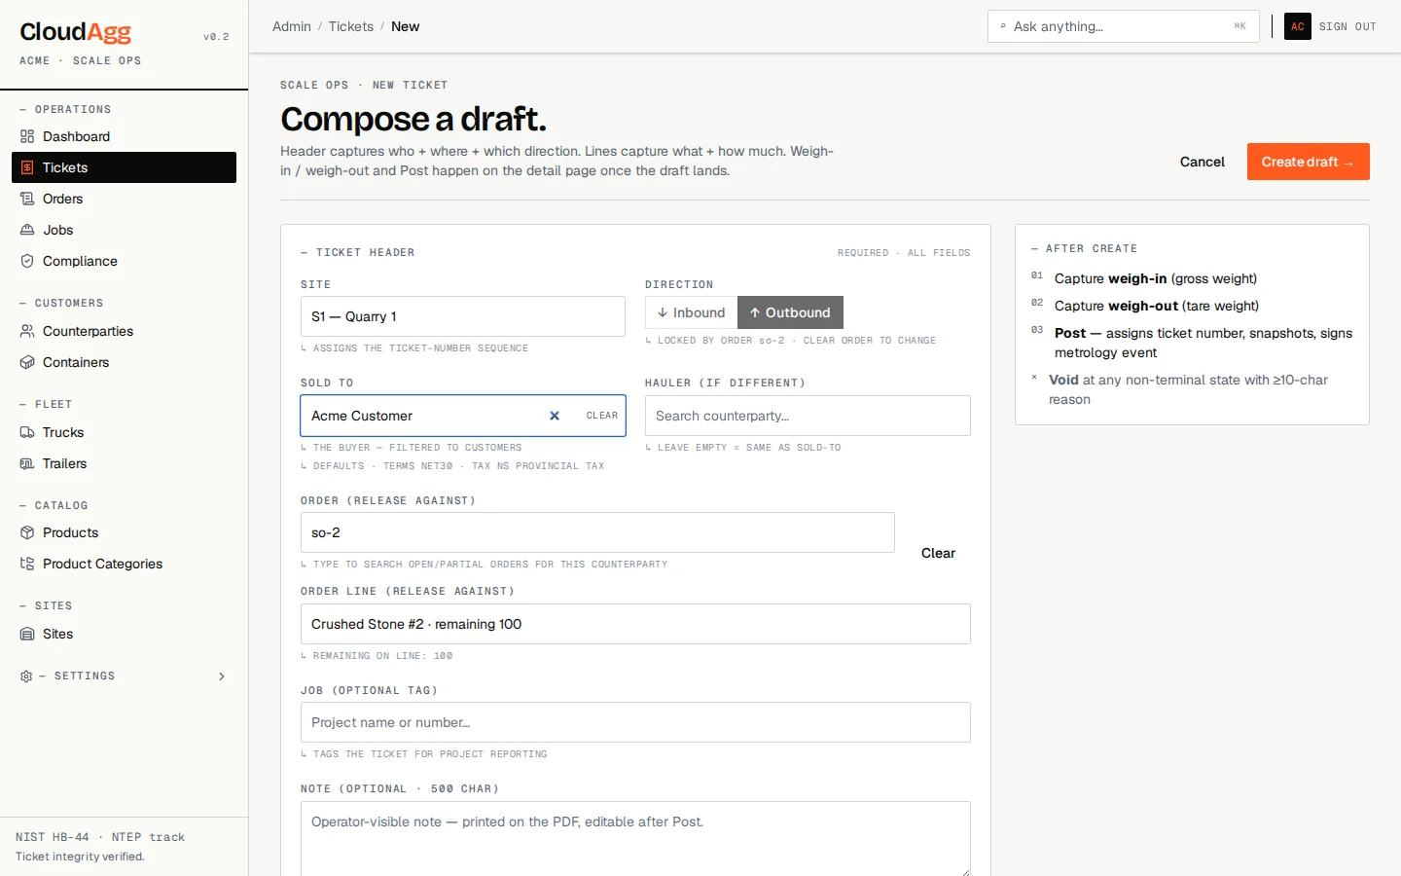Screen dimensions: 1401x876
Task: Click CLEAR in the Sold To field
Action: (602, 416)
